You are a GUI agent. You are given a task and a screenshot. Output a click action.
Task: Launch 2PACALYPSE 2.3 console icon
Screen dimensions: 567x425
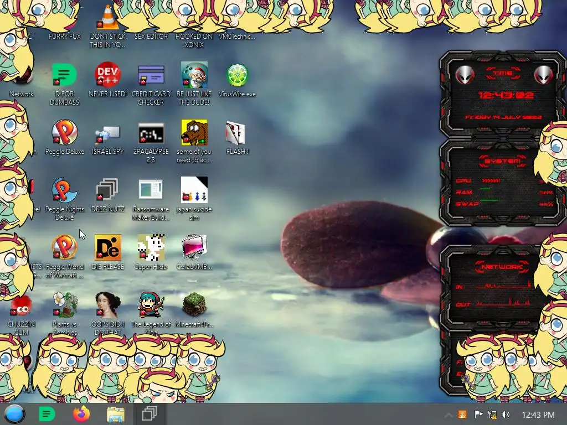pyautogui.click(x=151, y=133)
